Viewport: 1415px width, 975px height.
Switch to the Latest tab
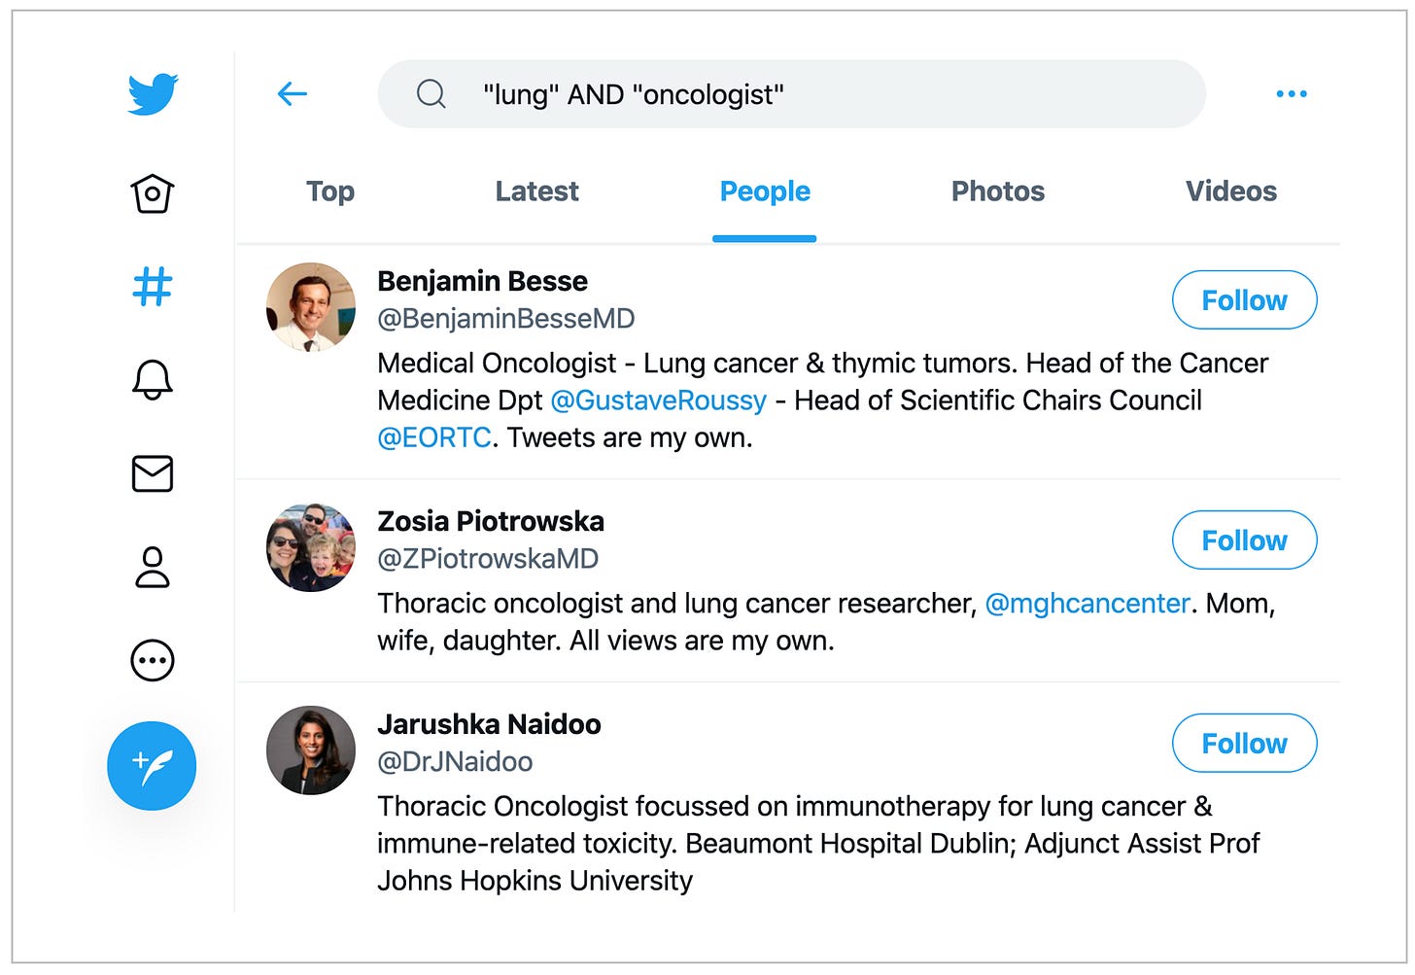tap(536, 192)
